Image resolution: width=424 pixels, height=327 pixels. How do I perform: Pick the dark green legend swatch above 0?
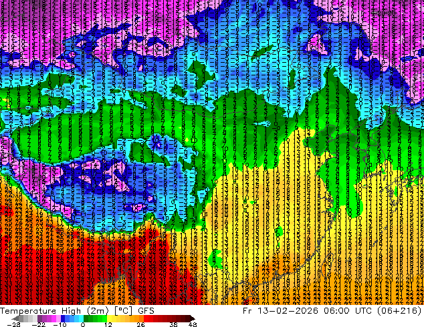[x=86, y=318]
